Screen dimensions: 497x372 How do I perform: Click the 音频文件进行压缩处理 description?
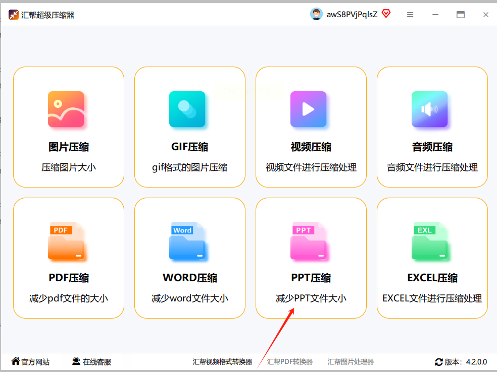click(432, 167)
